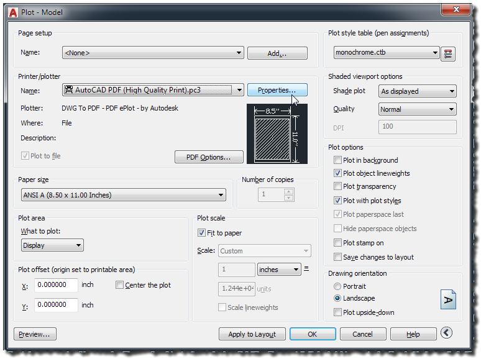Screen dimensions: 481x359
Task: Toggle Plot with plot styles
Action: (337, 201)
